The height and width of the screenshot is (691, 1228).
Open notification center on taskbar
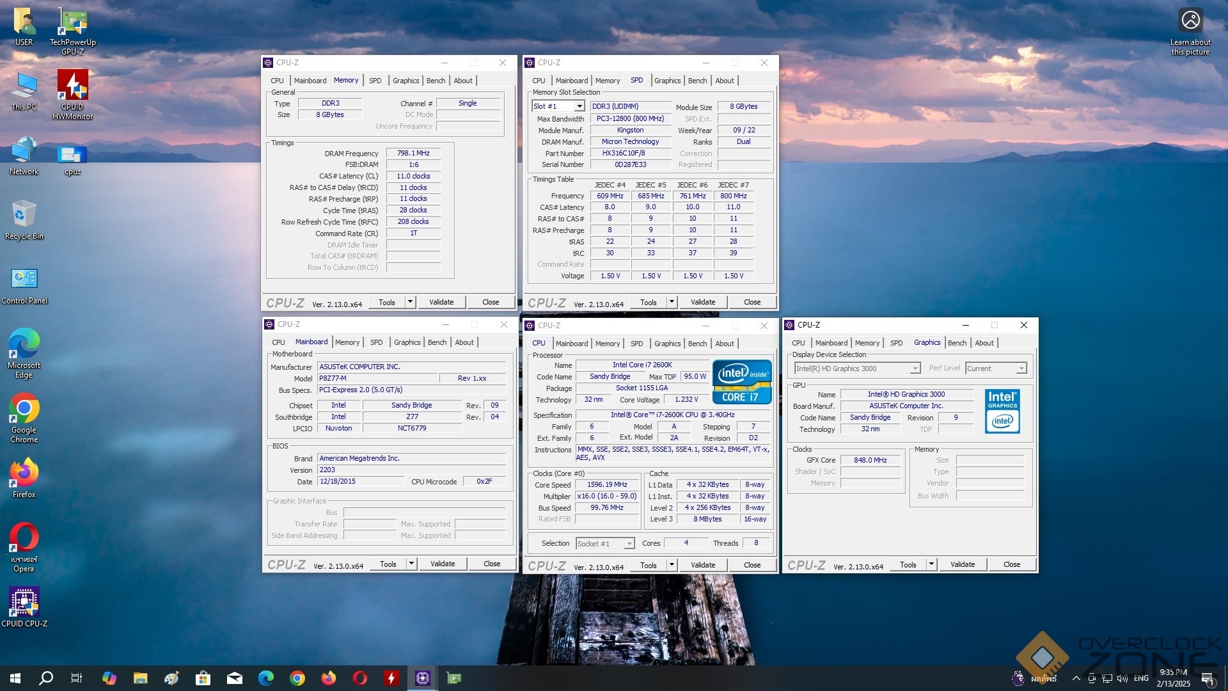tap(1208, 678)
